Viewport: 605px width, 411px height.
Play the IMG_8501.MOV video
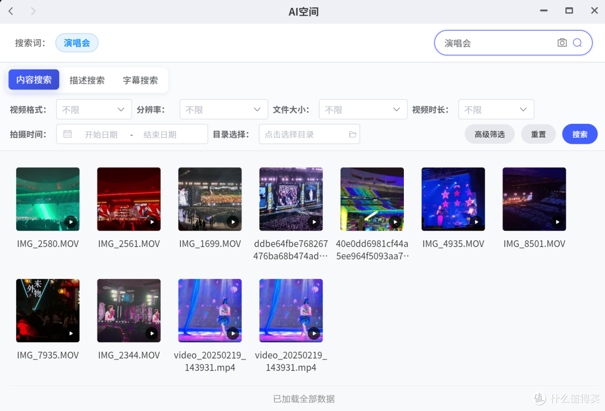coord(557,222)
